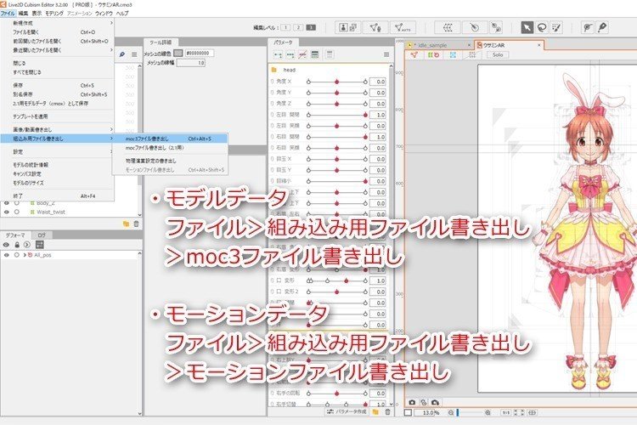Viewport: 637px width, 425px height.
Task: Expand the All_pos deformer tree
Action: 25,255
